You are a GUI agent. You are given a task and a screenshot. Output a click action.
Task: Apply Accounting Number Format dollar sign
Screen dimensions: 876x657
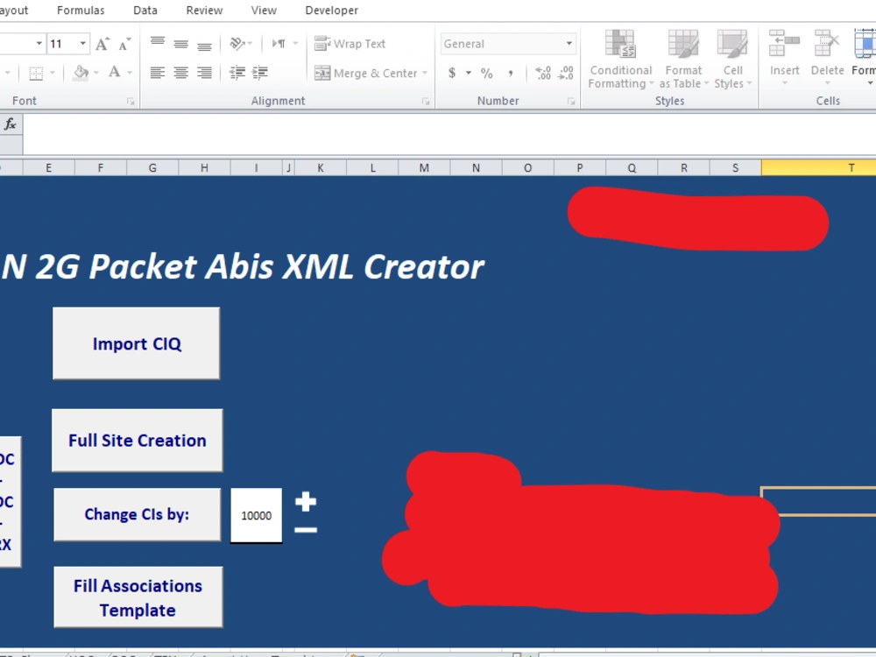(x=452, y=74)
